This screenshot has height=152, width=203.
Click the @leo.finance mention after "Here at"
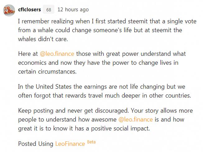(x=58, y=54)
